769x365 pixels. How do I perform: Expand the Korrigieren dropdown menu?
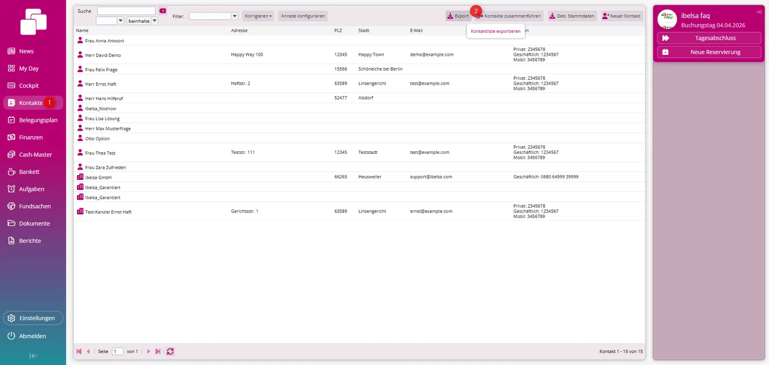pos(258,16)
